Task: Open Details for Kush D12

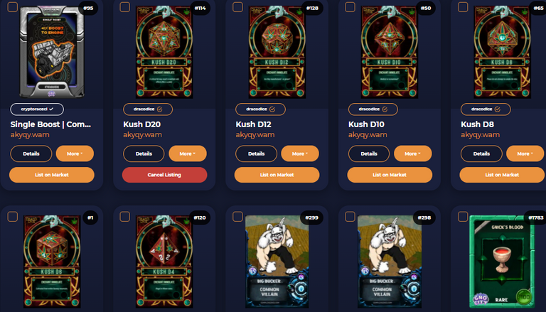Action: point(256,154)
